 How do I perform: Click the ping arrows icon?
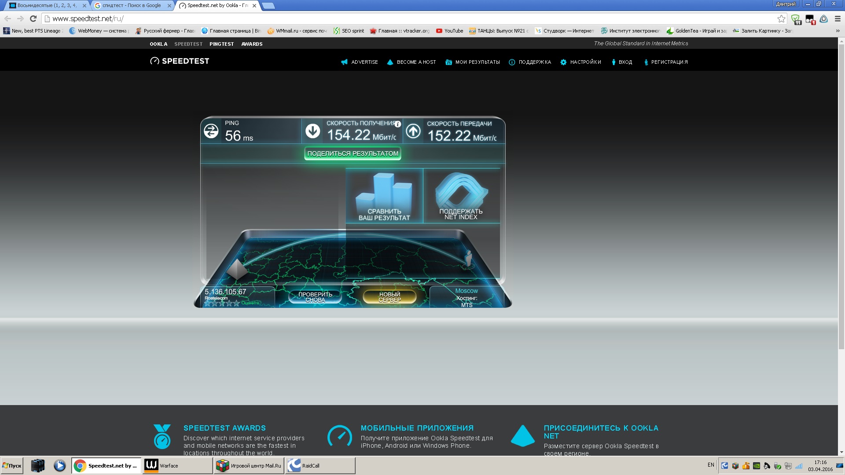[211, 131]
